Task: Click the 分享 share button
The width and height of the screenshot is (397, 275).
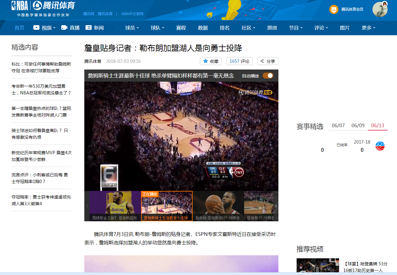Action: pyautogui.click(x=268, y=61)
